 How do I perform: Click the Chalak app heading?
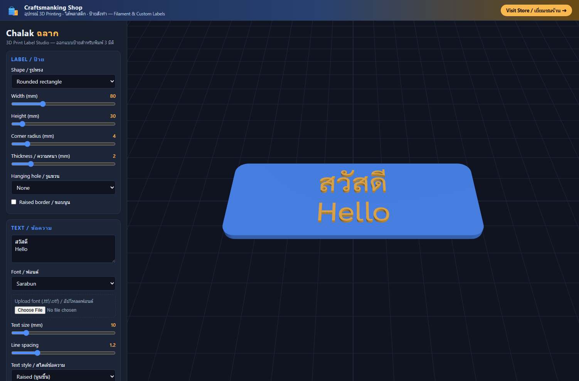32,33
